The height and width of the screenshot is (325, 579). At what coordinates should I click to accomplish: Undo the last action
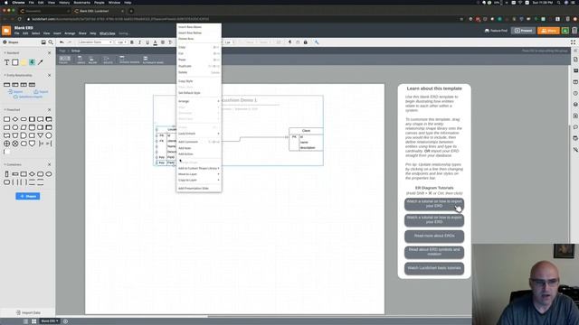(x=62, y=42)
